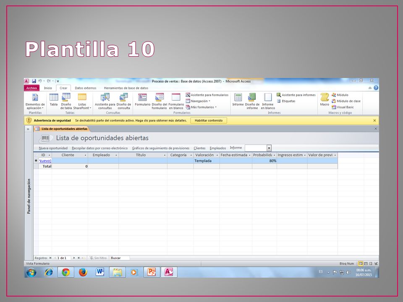Open Firefox from the taskbar
Image resolution: width=403 pixels, height=302 pixels.
click(83, 272)
